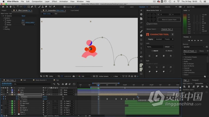Open the Render dropdown set to Full
The width and height of the screenshot is (209, 117).
pos(29,25)
